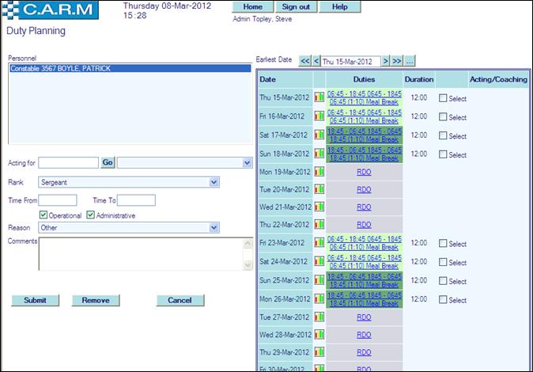Screen dimensions: 533x372
Task: Open the RDO link for Mon 19-Mar-2012
Action: point(364,171)
